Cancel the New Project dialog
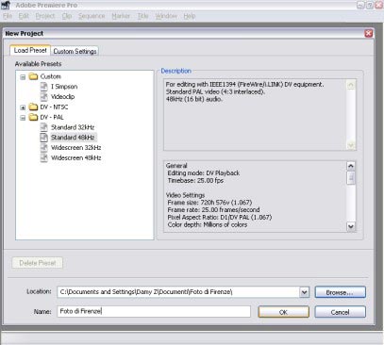384x345 pixels. tap(341, 312)
